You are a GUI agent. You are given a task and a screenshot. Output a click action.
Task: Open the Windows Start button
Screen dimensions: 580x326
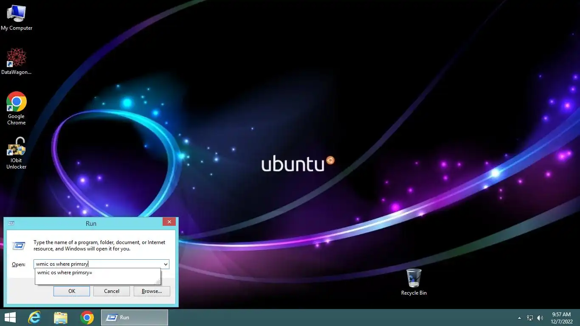tap(10, 318)
